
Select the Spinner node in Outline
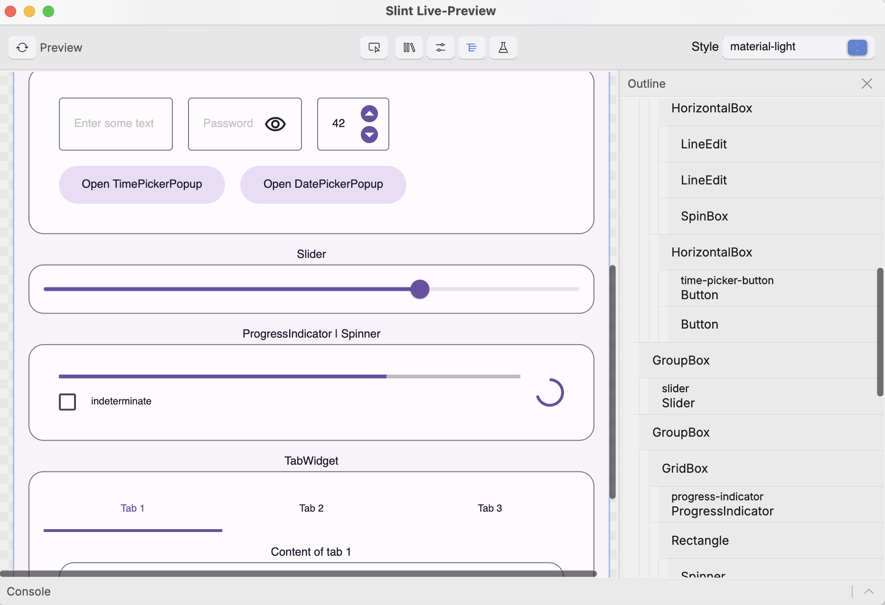[703, 574]
